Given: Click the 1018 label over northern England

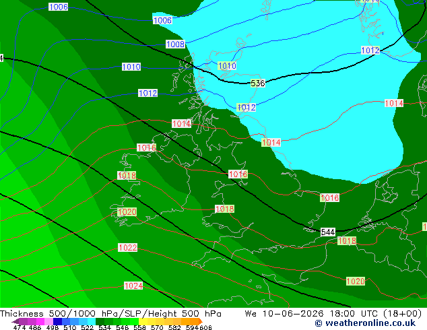Looking at the screenshot, I should [238, 174].
